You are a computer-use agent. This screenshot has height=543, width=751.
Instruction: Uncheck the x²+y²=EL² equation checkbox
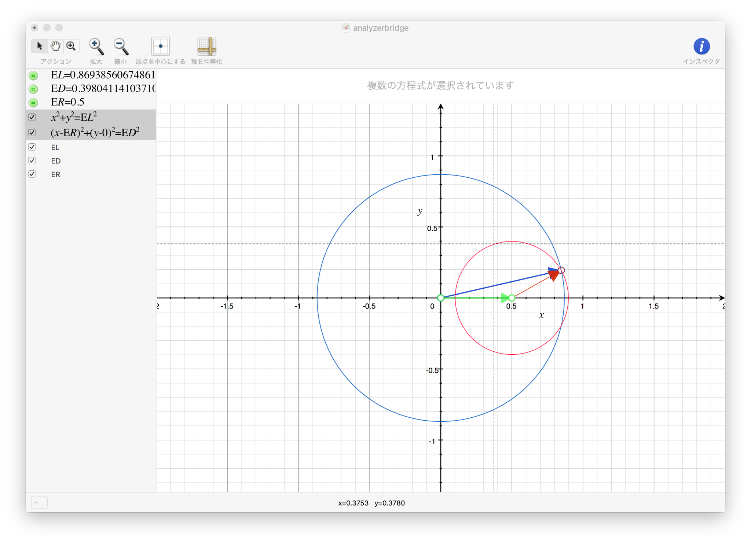click(32, 117)
